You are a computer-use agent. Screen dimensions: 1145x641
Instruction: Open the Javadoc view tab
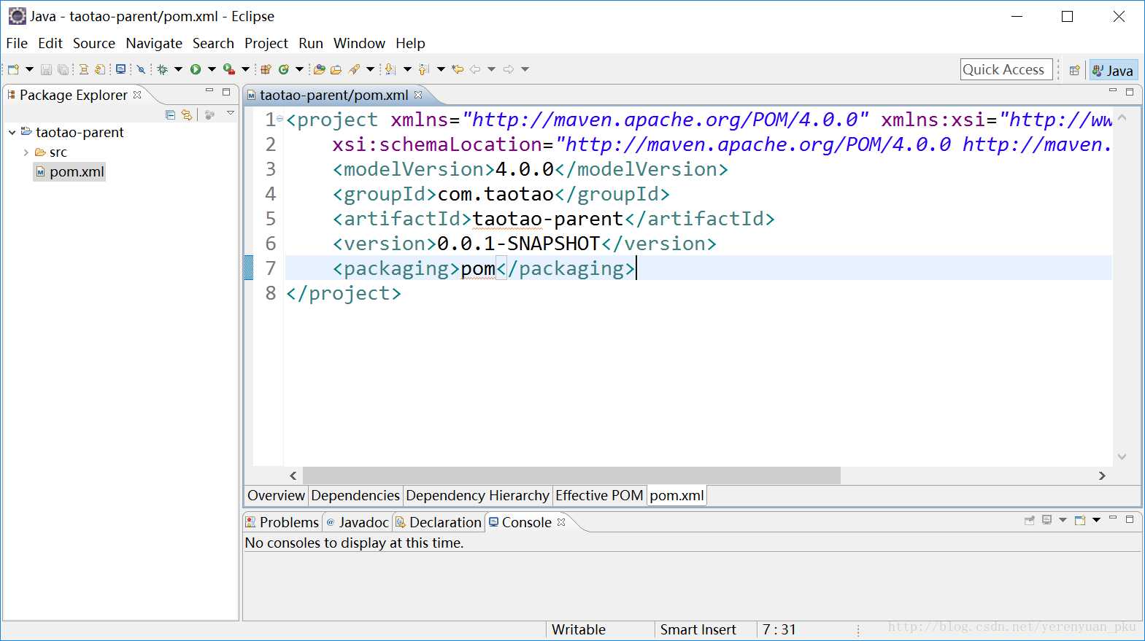coord(358,522)
